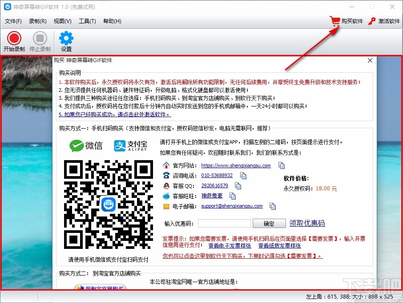Open the 工具(T) menu
Image resolution: width=403 pixels, height=303 pixels.
(87, 21)
